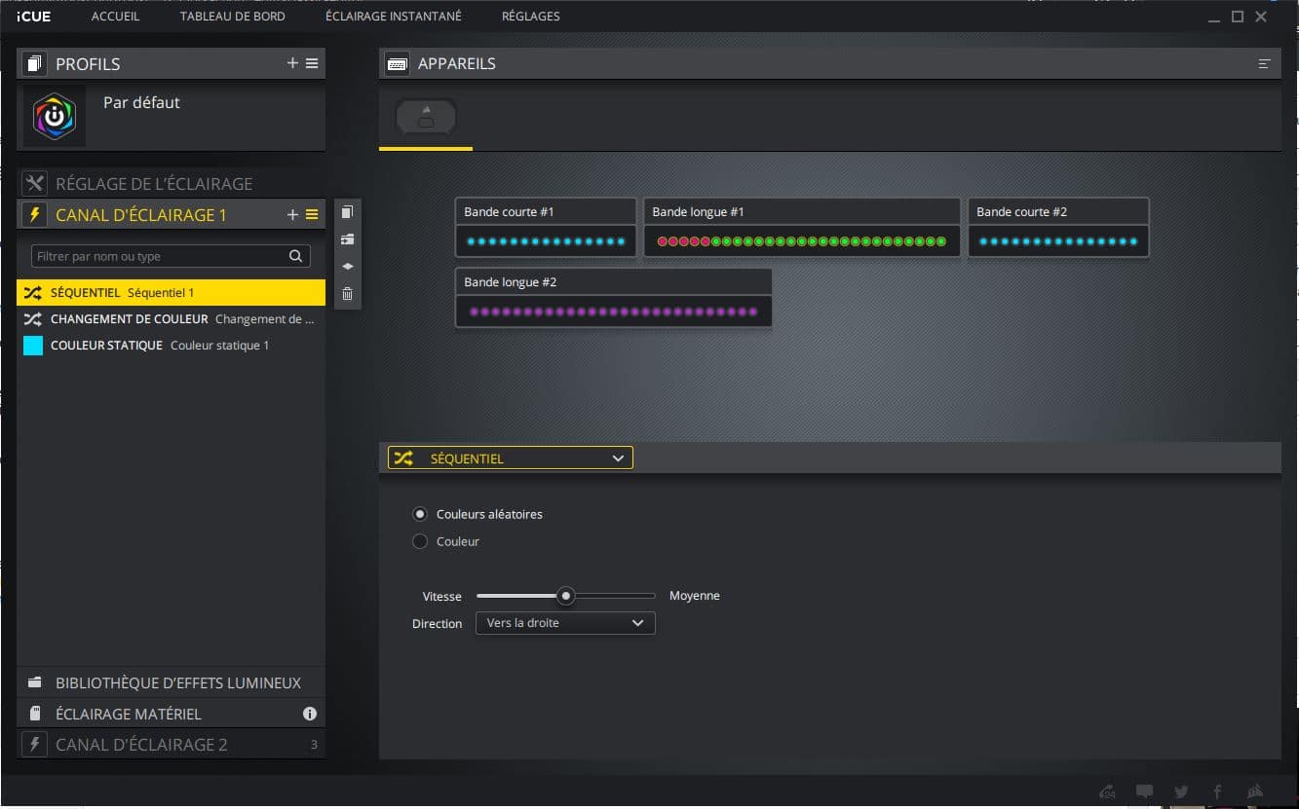Click the trash icon to delete the effect
Viewport: 1299px width, 809px height.
coord(348,294)
